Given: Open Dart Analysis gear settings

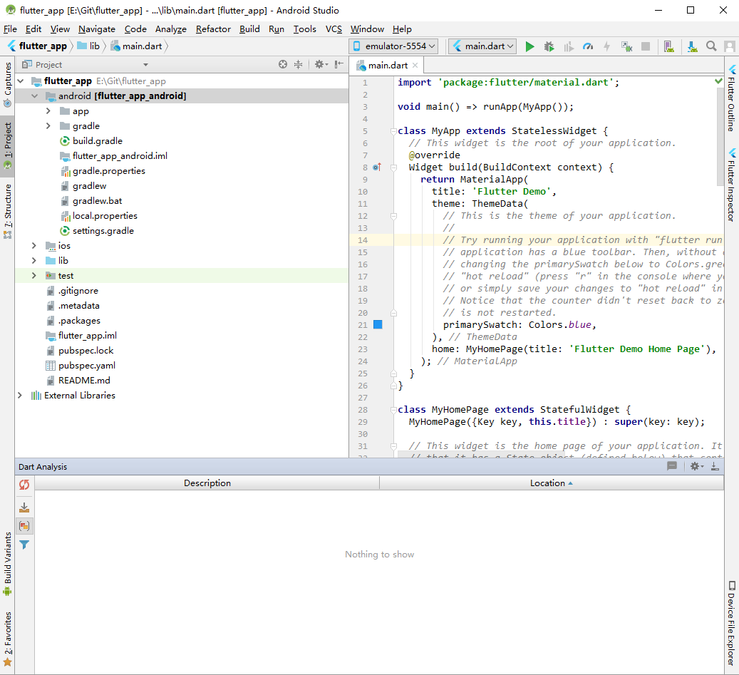Looking at the screenshot, I should tap(696, 466).
